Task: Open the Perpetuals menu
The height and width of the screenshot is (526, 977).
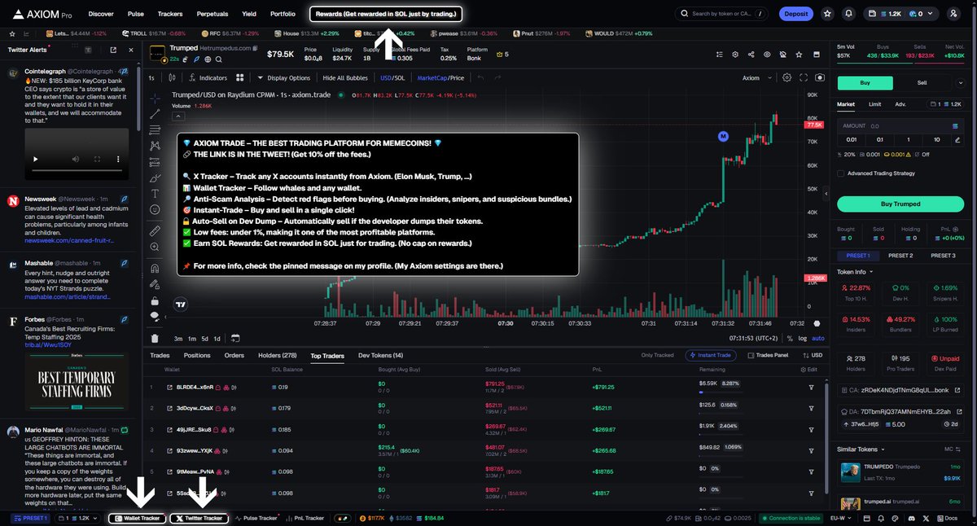Action: point(212,14)
